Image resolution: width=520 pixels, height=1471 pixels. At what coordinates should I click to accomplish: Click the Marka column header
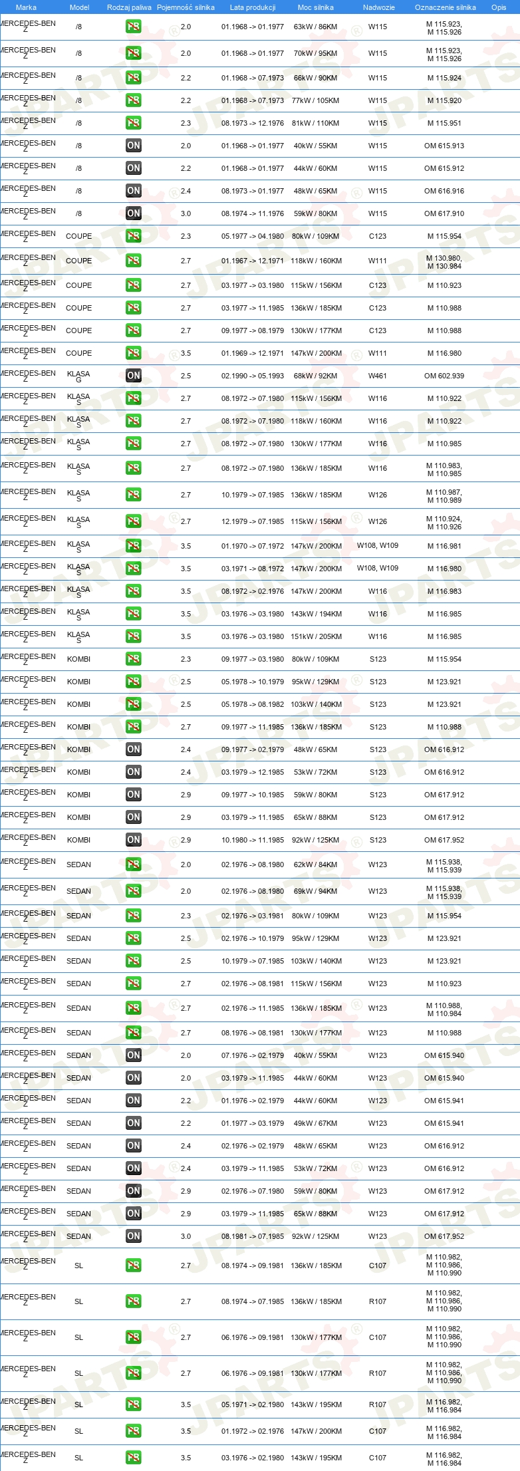coord(26,7)
